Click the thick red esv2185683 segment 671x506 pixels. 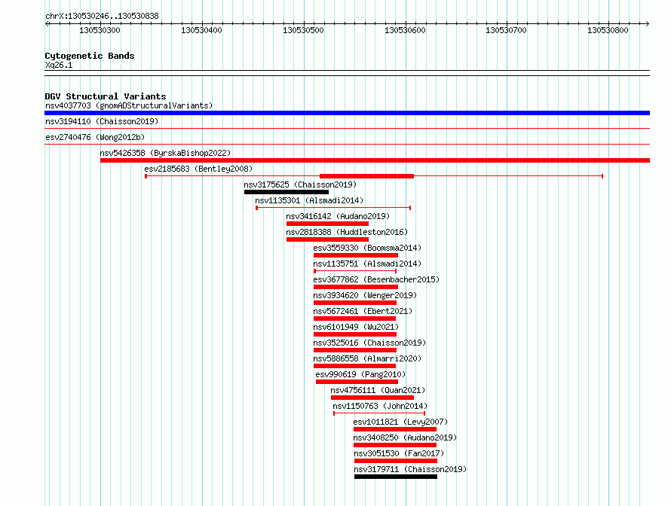click(x=366, y=176)
